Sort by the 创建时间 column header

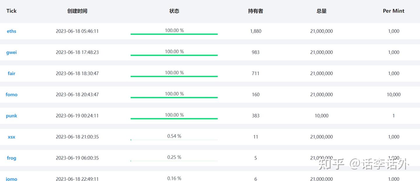click(x=77, y=11)
